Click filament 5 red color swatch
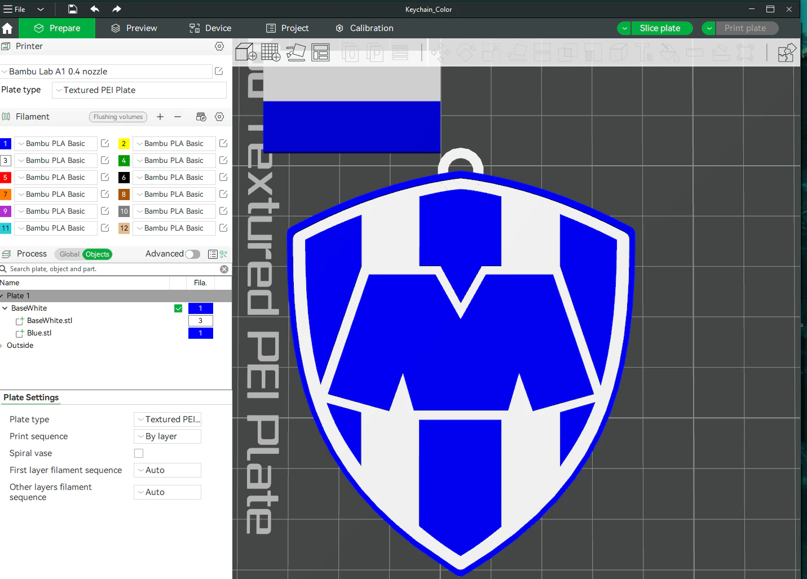The height and width of the screenshot is (579, 807). tap(6, 178)
